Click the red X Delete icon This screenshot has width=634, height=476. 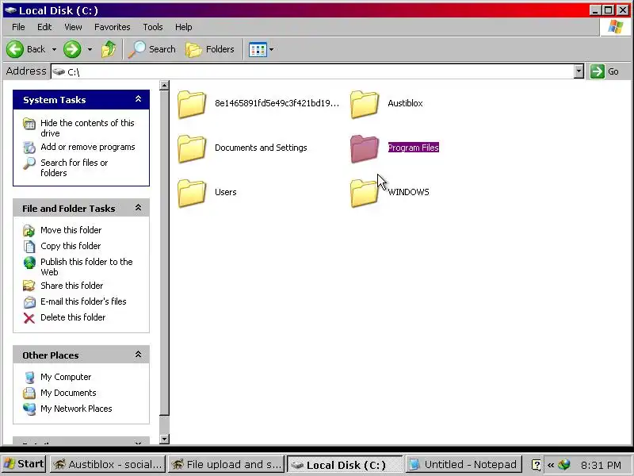coord(29,318)
